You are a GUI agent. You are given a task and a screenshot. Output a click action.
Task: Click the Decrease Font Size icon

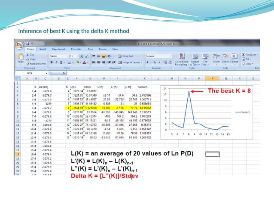tap(86, 56)
